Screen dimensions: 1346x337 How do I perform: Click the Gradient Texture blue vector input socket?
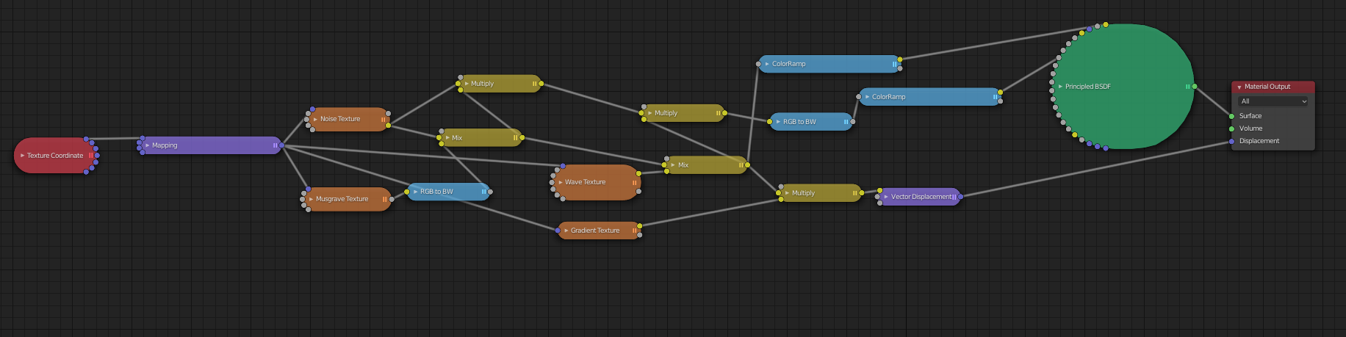tap(558, 231)
